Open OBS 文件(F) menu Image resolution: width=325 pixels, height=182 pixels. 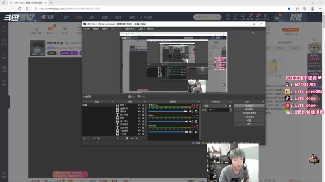pos(87,28)
